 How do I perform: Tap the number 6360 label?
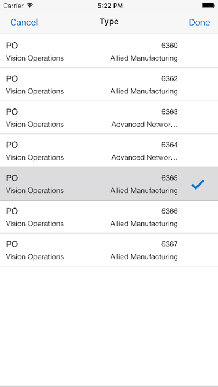[170, 46]
